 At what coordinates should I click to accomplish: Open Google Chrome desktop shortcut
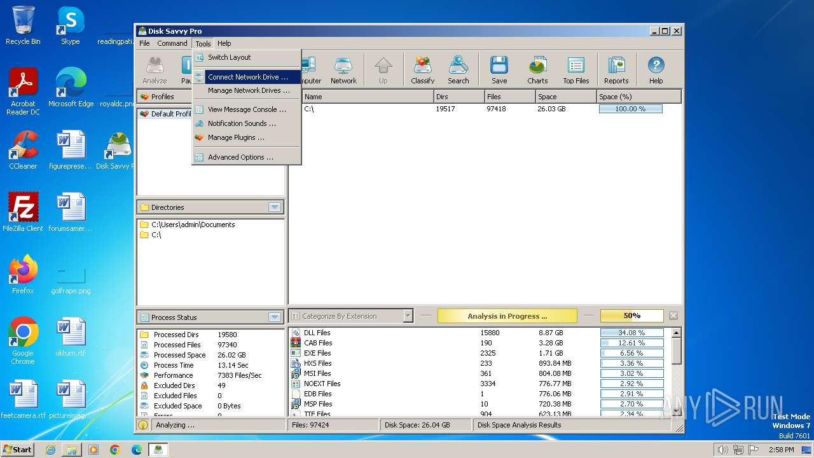[x=23, y=341]
